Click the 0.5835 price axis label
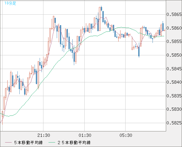This screenshot has height=147, width=182. point(174,96)
